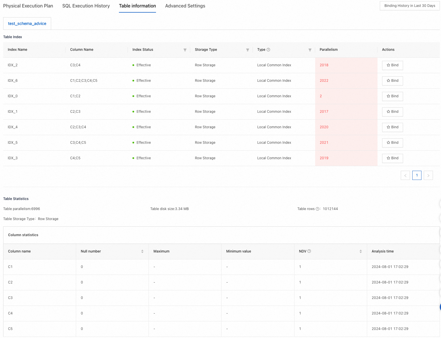This screenshot has width=441, height=338.
Task: Show help for the Type column
Action: coord(268,50)
